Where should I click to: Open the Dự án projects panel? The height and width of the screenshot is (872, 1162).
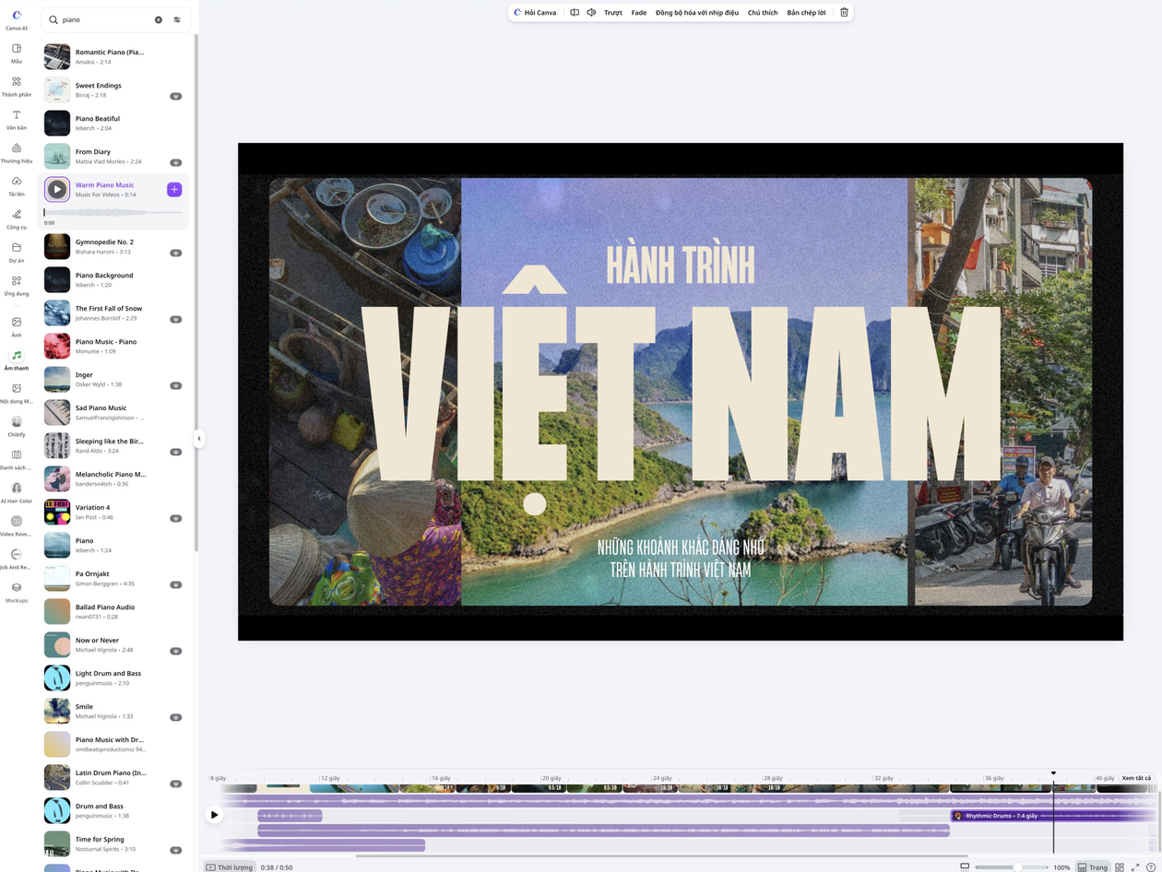pyautogui.click(x=16, y=252)
